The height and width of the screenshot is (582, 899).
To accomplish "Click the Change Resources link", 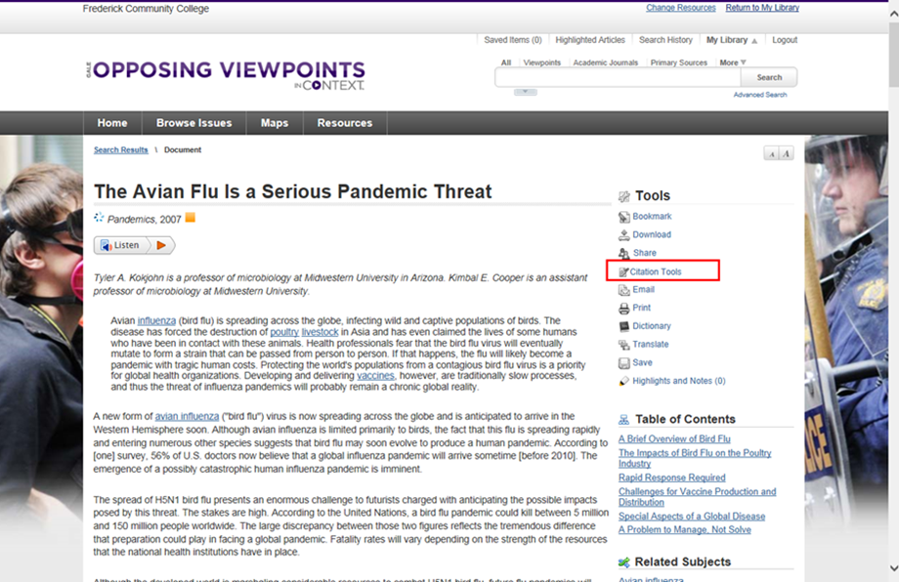I will point(681,8).
